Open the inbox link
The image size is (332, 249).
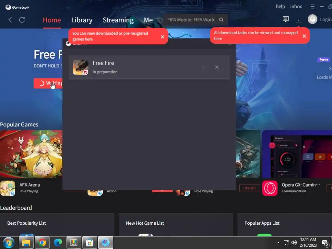coord(296,6)
